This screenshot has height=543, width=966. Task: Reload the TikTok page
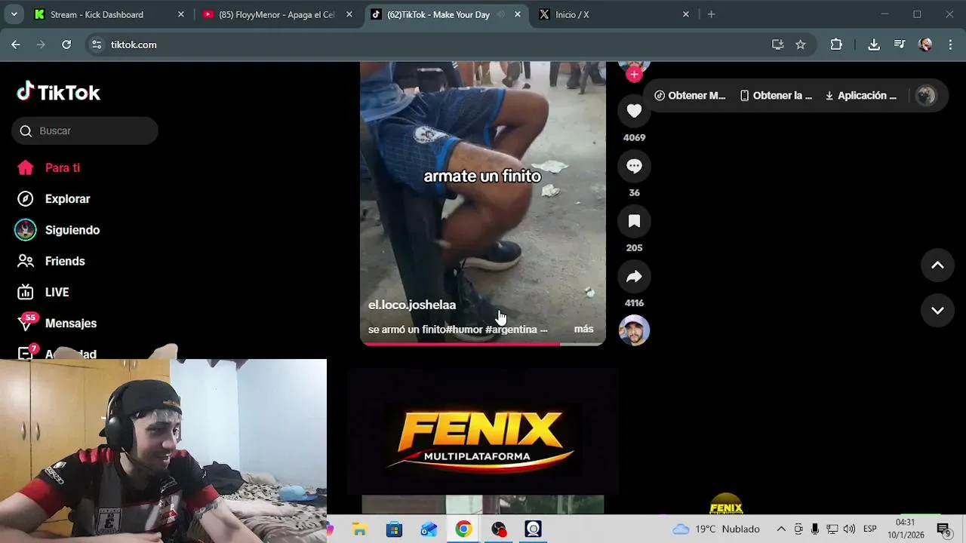click(66, 44)
